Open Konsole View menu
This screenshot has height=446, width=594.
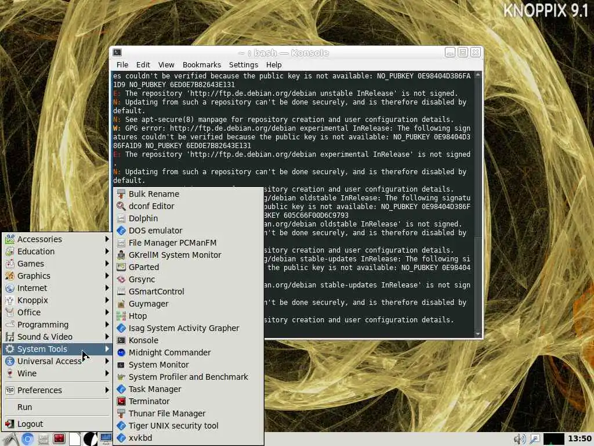(x=166, y=65)
